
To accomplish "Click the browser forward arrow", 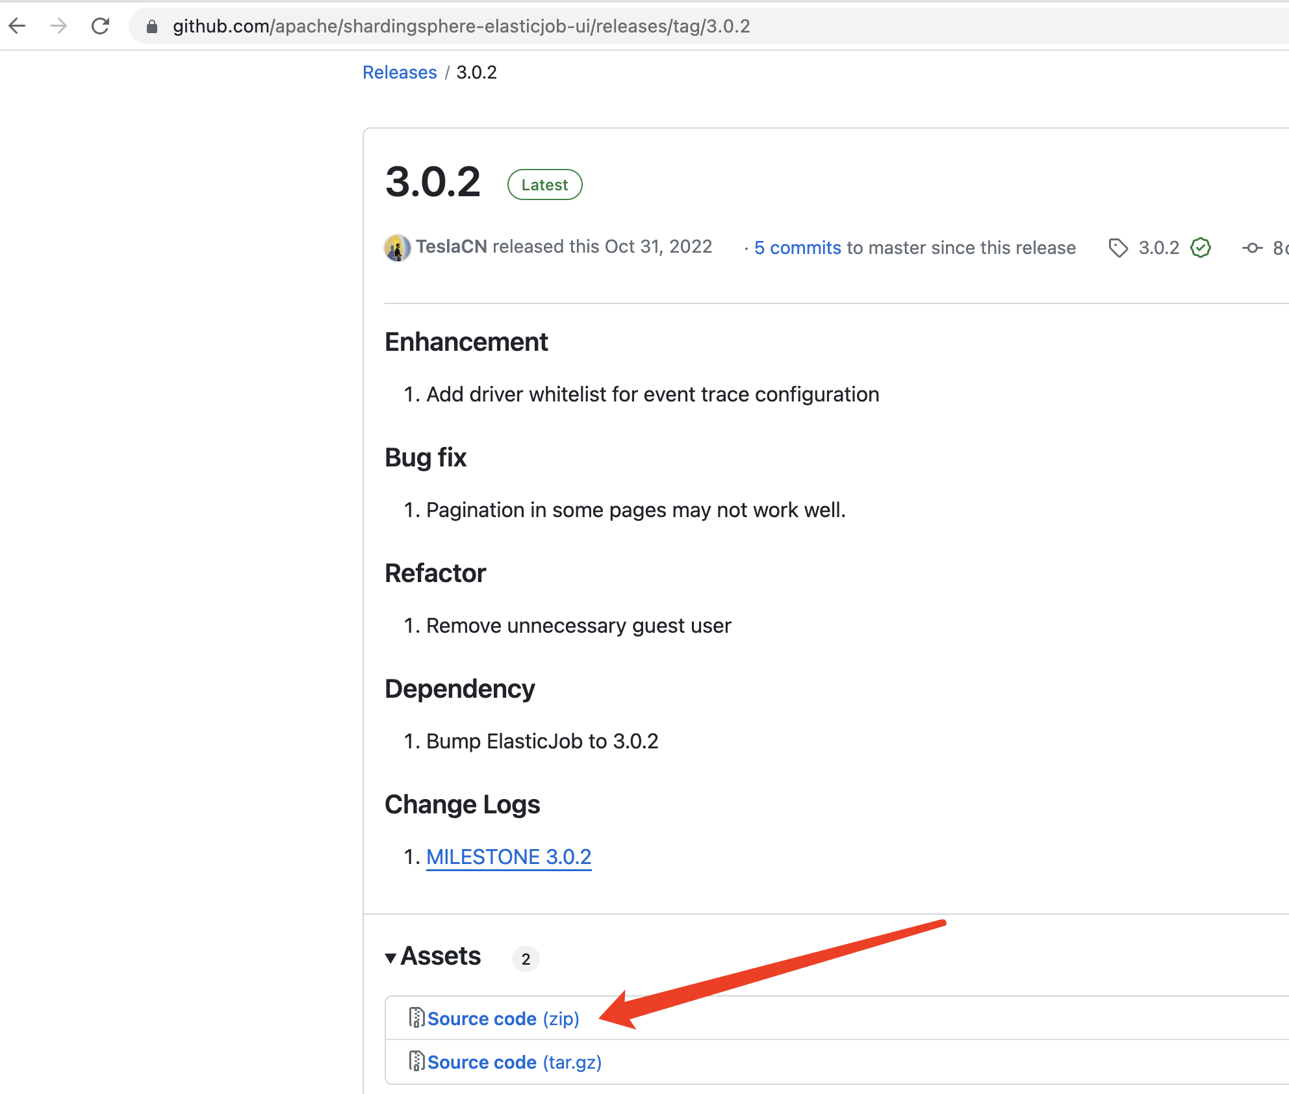I will [58, 26].
